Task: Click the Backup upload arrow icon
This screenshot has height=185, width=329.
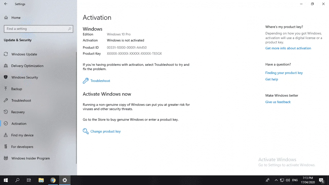Action: tap(6, 89)
